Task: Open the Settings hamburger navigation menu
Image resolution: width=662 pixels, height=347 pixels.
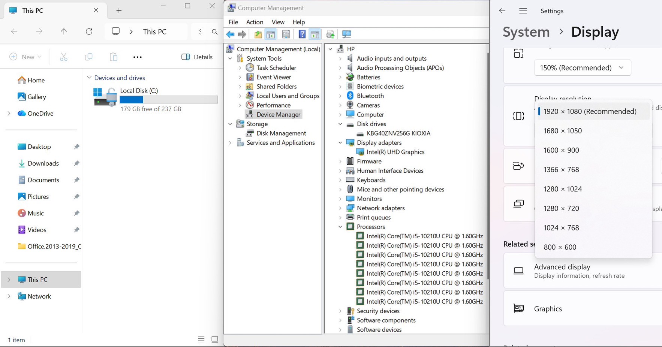Action: (x=523, y=11)
